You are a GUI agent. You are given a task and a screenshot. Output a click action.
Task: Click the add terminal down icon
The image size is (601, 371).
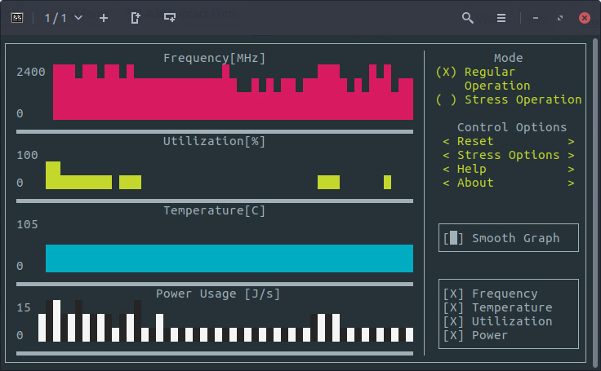pyautogui.click(x=169, y=17)
